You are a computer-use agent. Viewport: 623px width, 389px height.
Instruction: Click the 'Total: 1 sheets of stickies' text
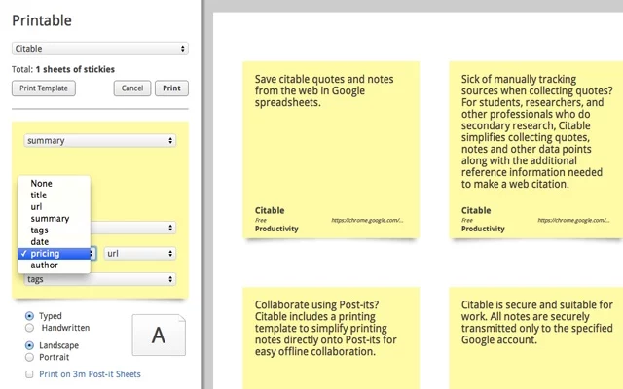(x=63, y=69)
